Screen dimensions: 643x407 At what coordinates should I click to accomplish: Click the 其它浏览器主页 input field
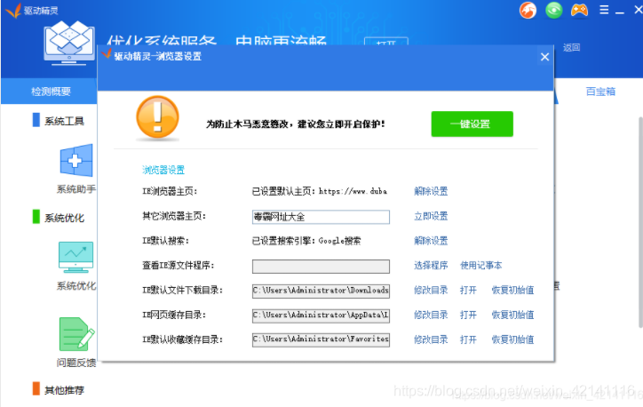point(321,217)
